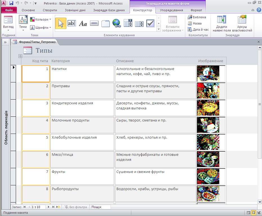Screen dimensions: 262x216
Task: Select the Button control in ribbon
Action: (94, 23)
